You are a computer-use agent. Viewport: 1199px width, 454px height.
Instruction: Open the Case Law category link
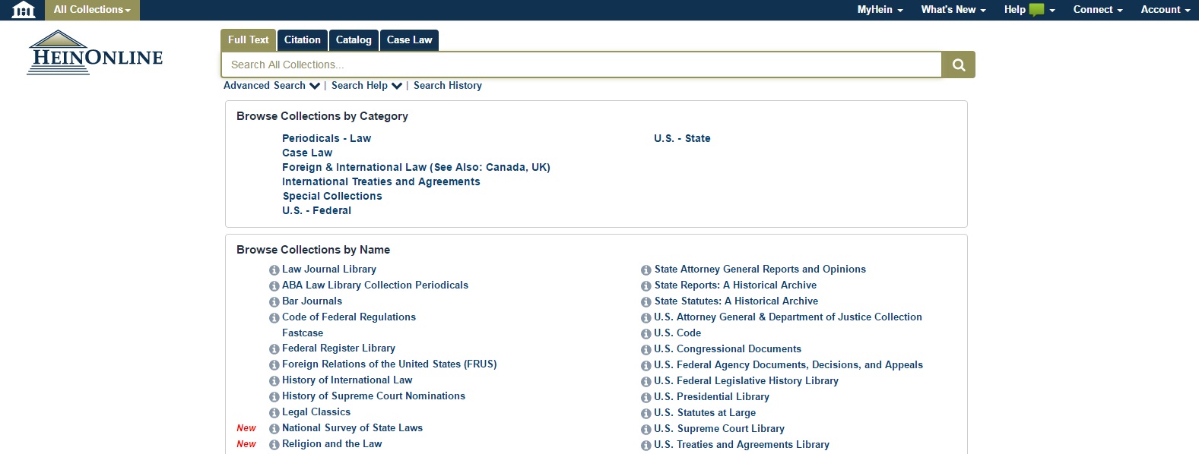[x=307, y=153]
